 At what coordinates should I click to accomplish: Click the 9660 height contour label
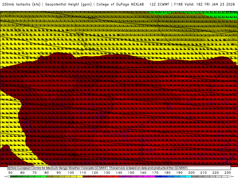(x=92, y=18)
